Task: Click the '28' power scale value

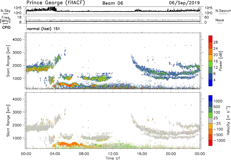Action: (x=215, y=42)
